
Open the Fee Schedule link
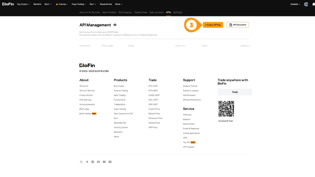point(189,95)
